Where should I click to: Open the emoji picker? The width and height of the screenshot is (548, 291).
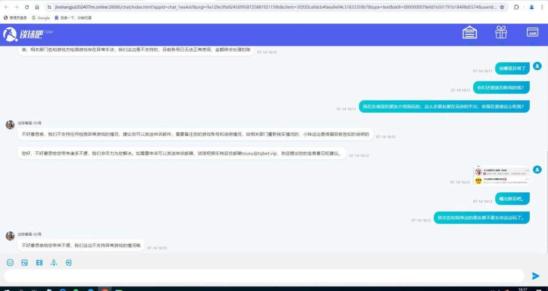pos(10,262)
